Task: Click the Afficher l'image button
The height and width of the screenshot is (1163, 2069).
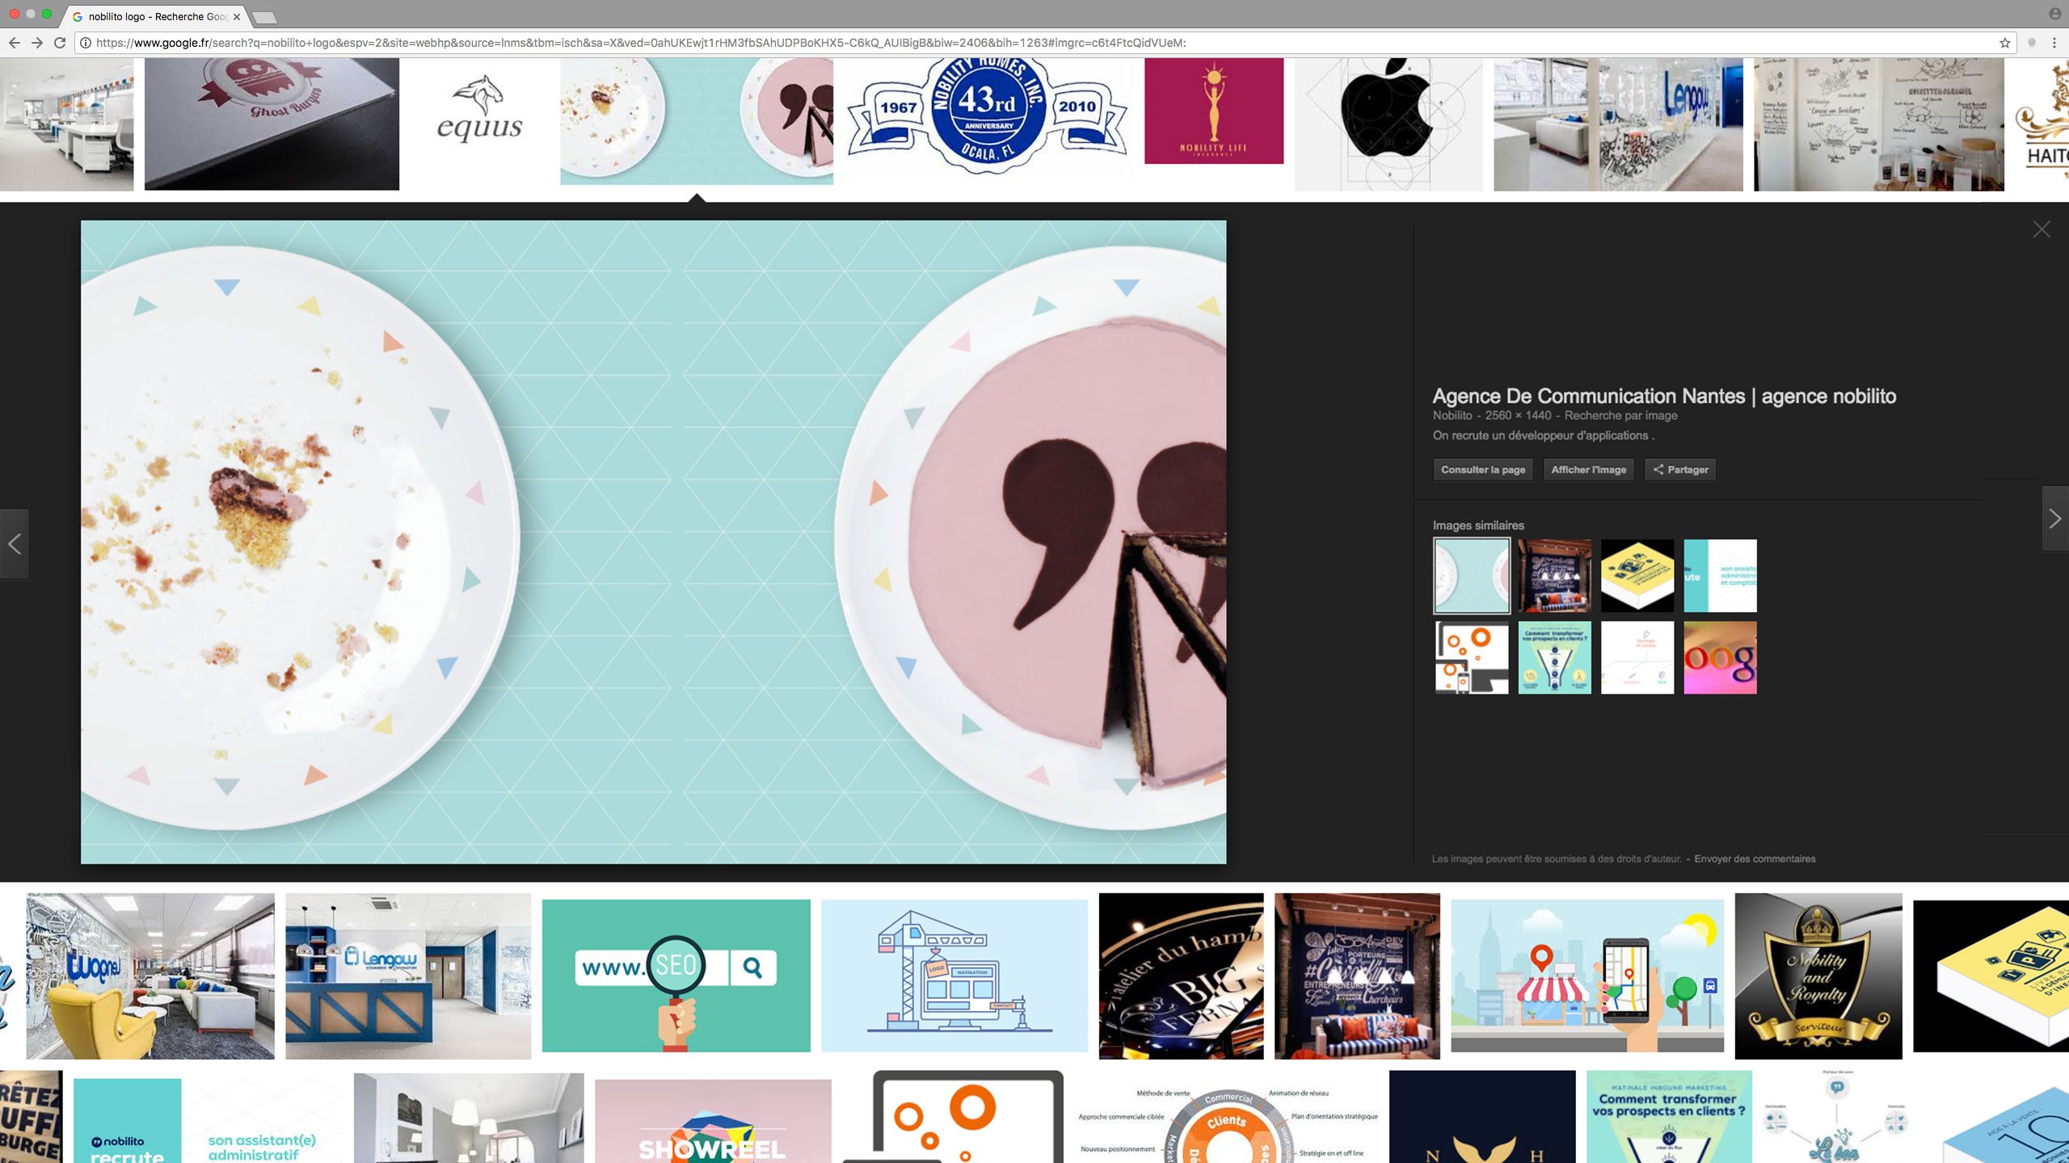Action: point(1588,469)
